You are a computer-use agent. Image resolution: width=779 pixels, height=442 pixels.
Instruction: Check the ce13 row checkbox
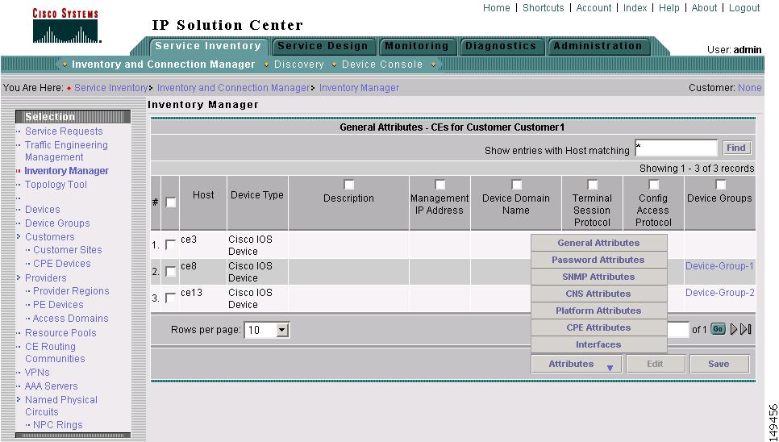170,298
